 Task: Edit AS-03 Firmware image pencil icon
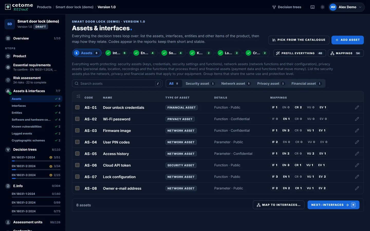357,131
